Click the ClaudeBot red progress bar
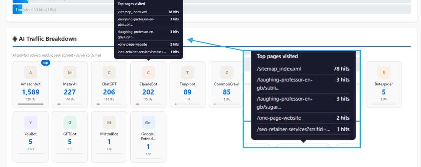The image size is (421, 167). tap(149, 104)
